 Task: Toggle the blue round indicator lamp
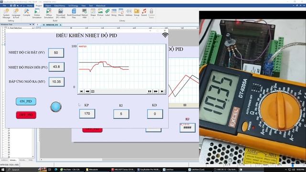pyautogui.click(x=56, y=107)
